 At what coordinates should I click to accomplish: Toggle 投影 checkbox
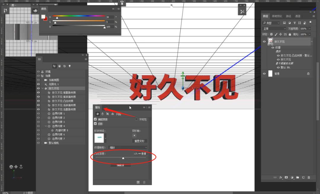click(95, 123)
